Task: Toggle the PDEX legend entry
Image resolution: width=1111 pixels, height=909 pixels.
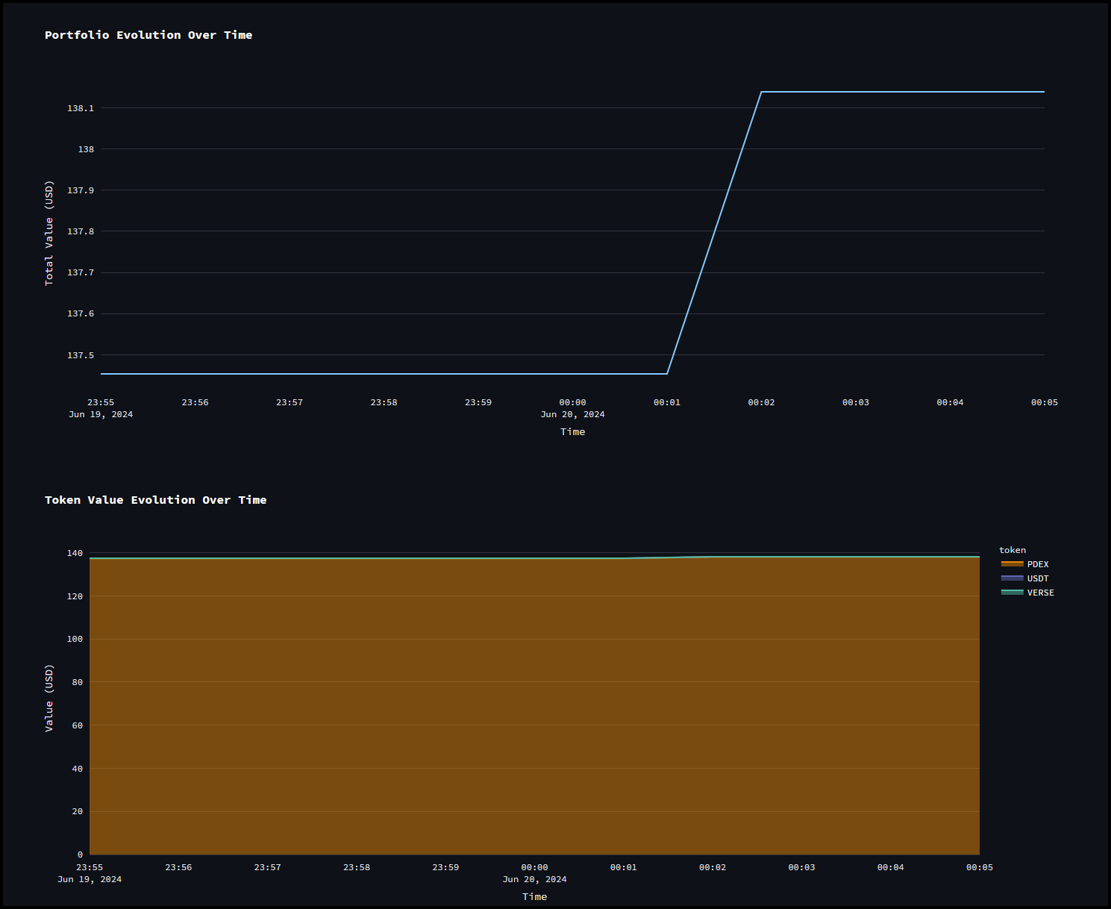Action: [x=1037, y=564]
